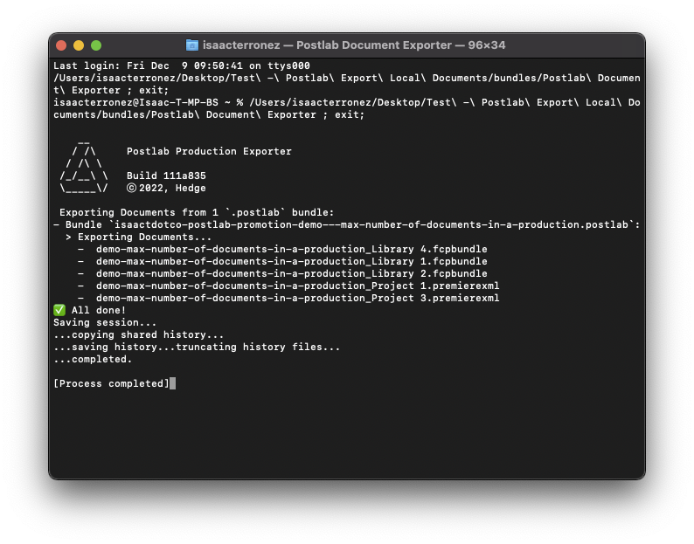694x544 pixels.
Task: Minimize the terminal using the yellow button
Action: pyautogui.click(x=79, y=45)
